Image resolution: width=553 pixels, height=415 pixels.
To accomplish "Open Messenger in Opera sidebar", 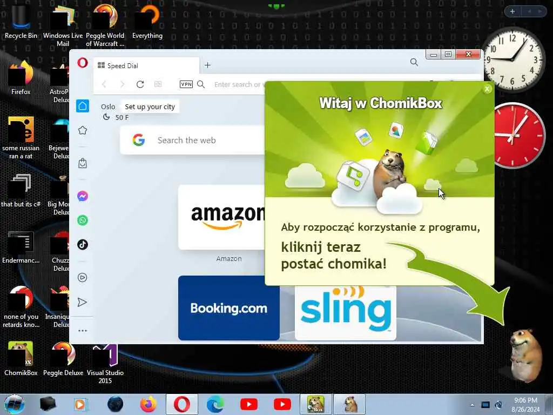I will tap(83, 196).
